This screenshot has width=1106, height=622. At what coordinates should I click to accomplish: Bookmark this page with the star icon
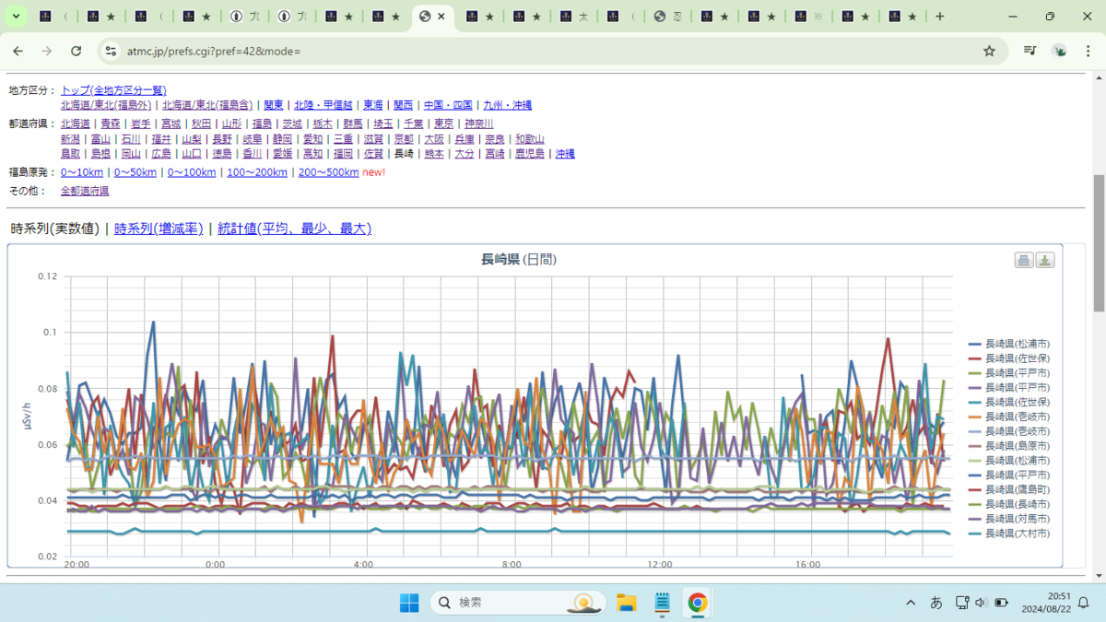pos(989,51)
